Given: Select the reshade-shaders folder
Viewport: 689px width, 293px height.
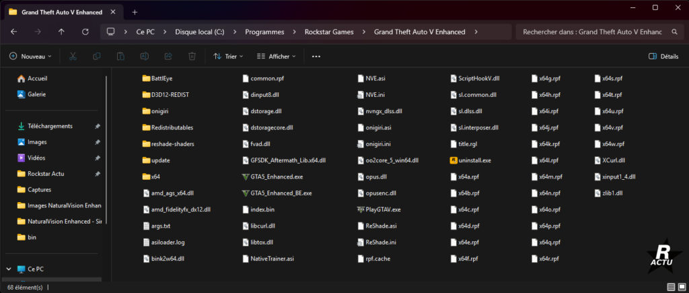Looking at the screenshot, I should click(x=168, y=144).
